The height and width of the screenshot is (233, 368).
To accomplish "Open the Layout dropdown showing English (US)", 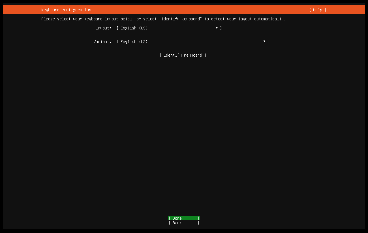I will 169,28.
